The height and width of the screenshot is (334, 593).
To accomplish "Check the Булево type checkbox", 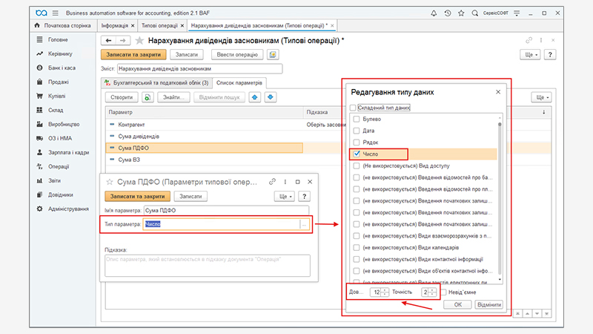I will coord(357,119).
